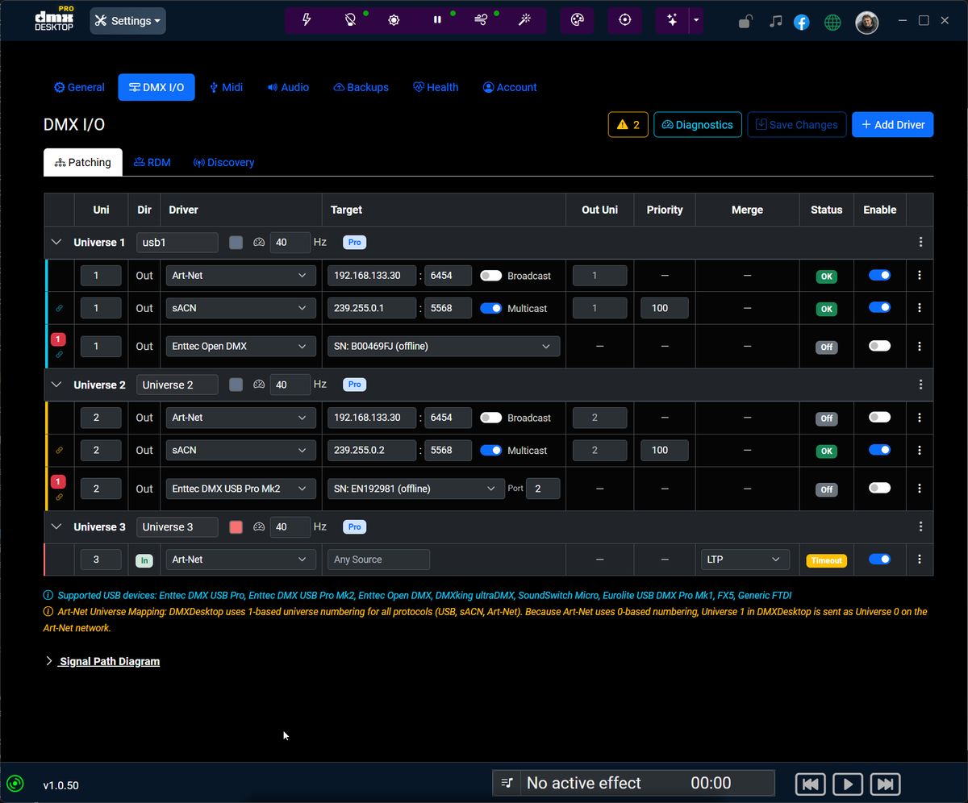Screen dimensions: 968x803
Task: Open the LTP merge mode dropdown
Action: coord(745,560)
